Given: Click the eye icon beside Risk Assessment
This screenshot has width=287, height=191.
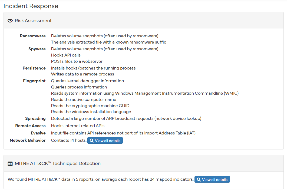Looking at the screenshot, I should coord(10,21).
